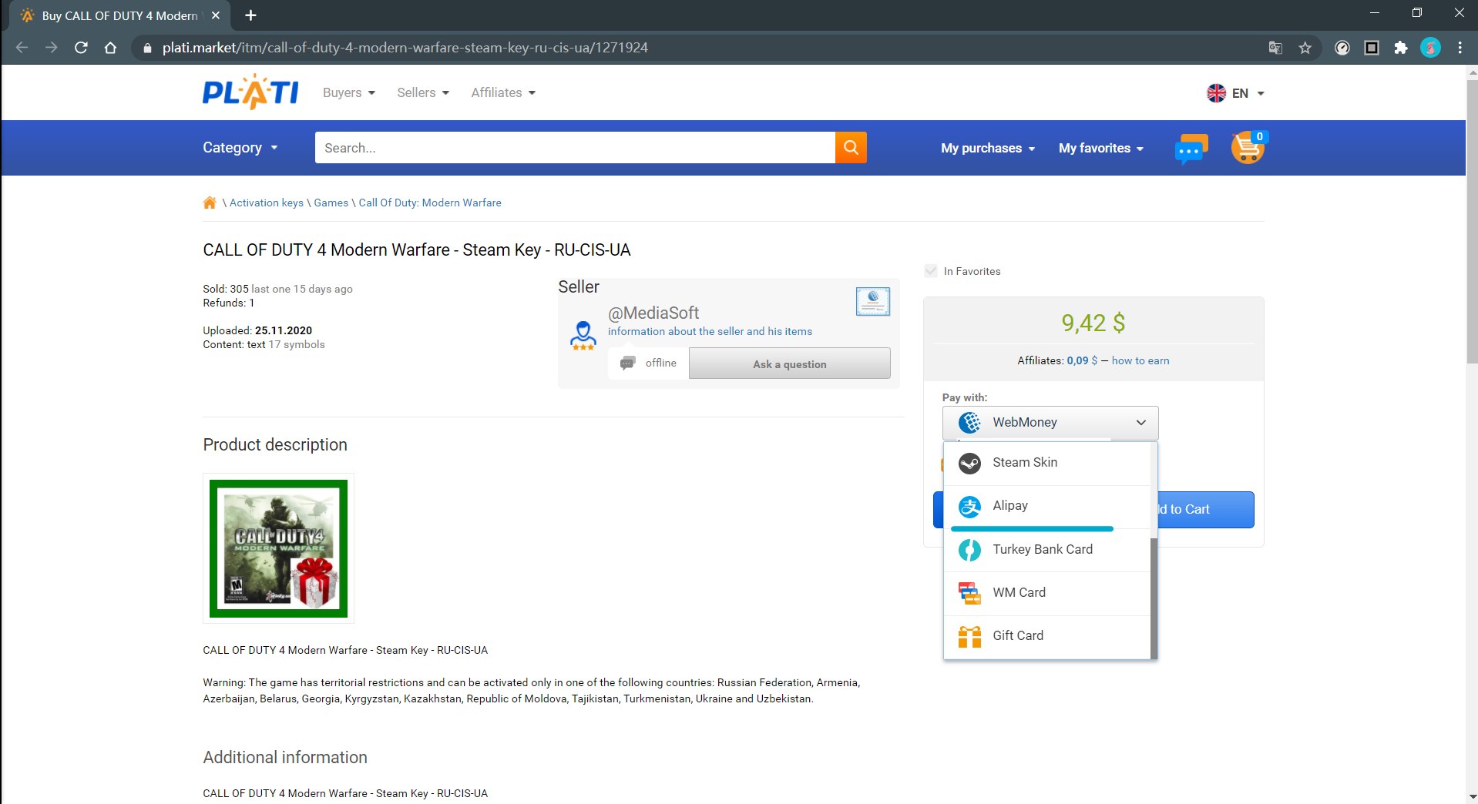Click the orange search magnifier button

point(851,147)
